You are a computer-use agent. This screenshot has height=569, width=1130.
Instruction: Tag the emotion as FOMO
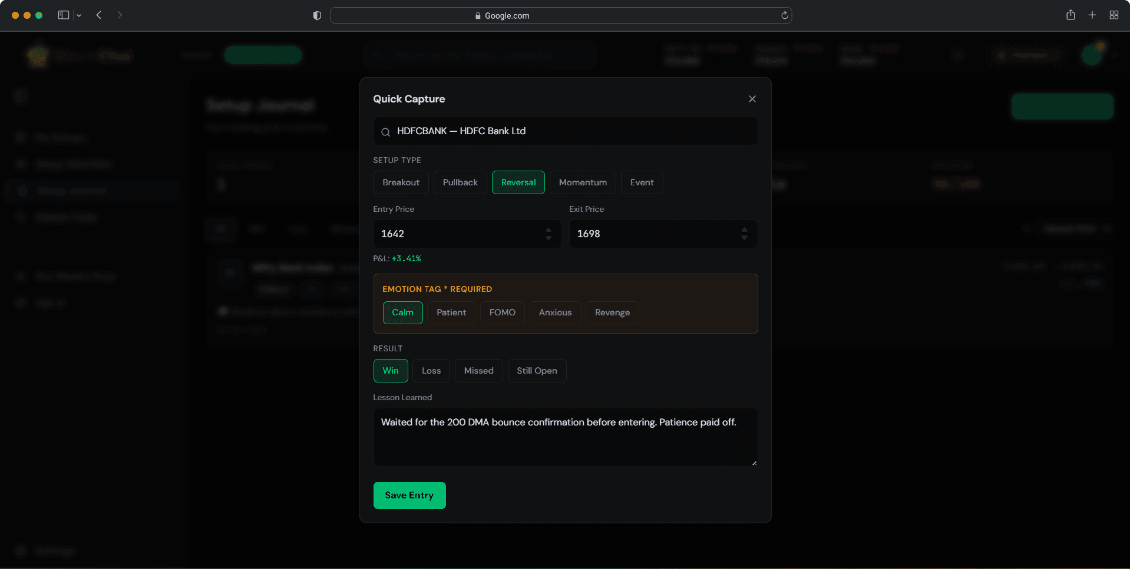[x=502, y=312]
